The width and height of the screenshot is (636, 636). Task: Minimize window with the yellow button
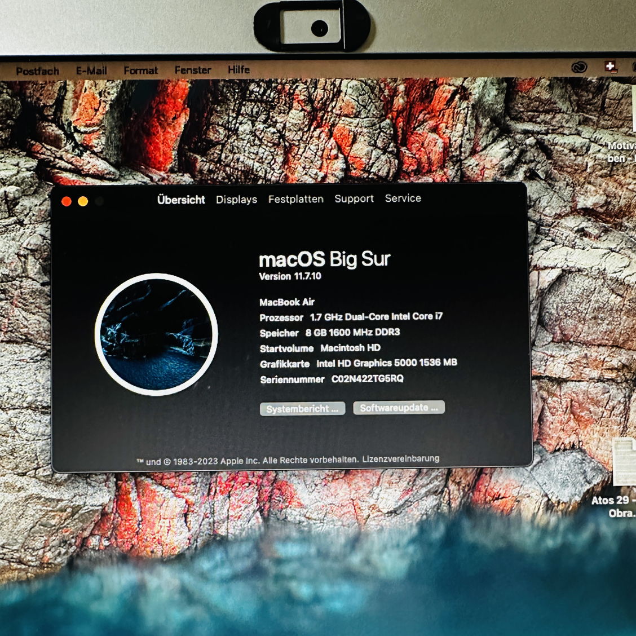[x=83, y=201]
